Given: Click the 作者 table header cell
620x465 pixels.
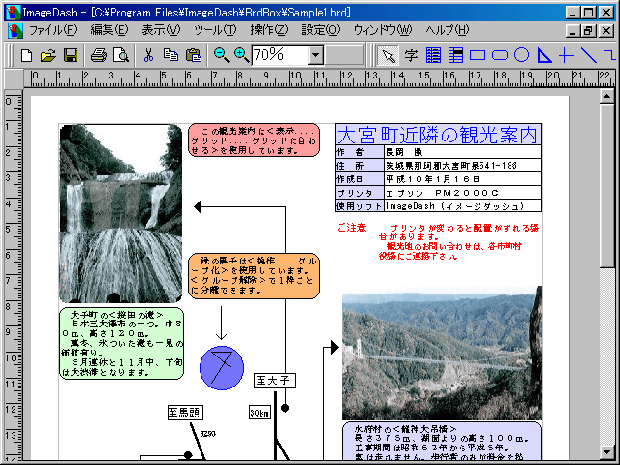Looking at the screenshot, I should coord(359,152).
